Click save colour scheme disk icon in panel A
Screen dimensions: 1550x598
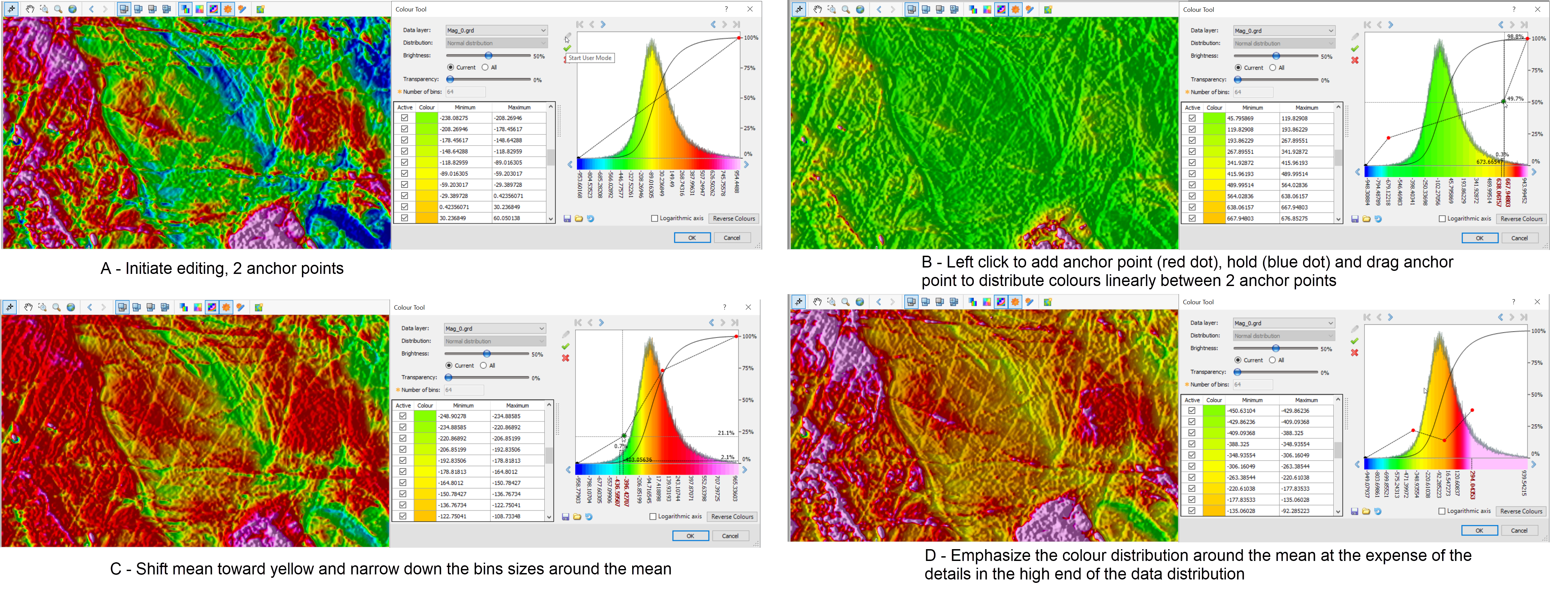pyautogui.click(x=567, y=219)
